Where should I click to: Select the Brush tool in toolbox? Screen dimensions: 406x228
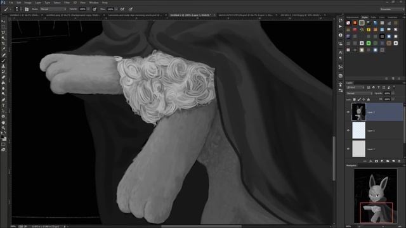[x=3, y=61]
